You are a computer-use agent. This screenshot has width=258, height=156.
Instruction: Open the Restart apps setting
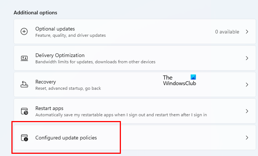pyautogui.click(x=49, y=108)
